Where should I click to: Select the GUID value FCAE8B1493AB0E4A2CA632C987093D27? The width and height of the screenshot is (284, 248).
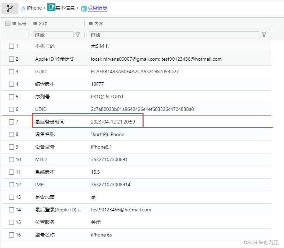click(x=135, y=72)
